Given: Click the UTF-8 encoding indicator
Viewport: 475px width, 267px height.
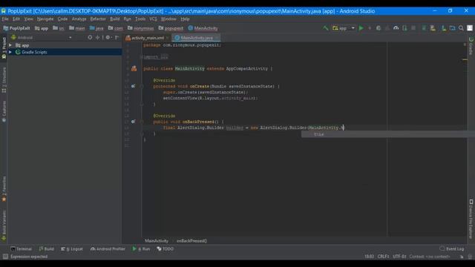Looking at the screenshot, I should click(x=399, y=257).
